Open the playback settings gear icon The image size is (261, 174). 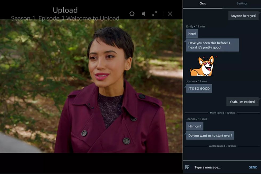tap(132, 13)
